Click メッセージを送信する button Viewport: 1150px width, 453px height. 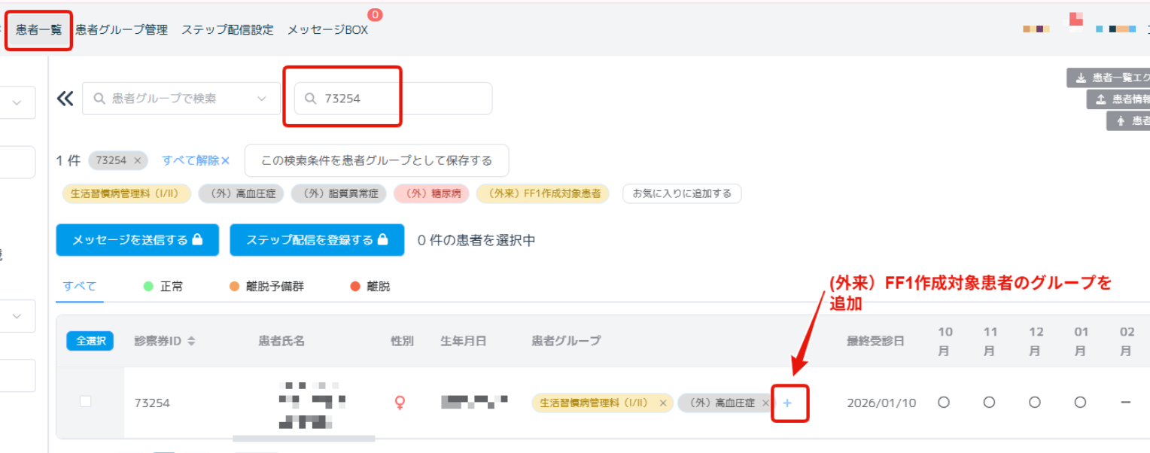point(137,240)
